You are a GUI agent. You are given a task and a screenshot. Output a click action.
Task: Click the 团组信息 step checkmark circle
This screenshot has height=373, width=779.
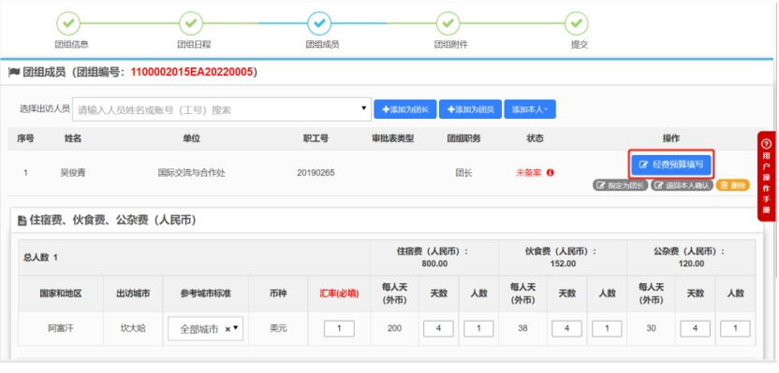[68, 23]
